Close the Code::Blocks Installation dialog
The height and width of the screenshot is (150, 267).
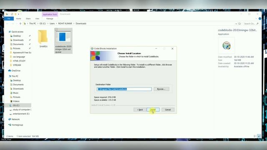pyautogui.click(x=172, y=49)
